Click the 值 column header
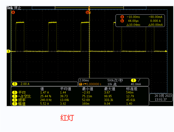Screen dimensions: 174x132 (x=42, y=89)
